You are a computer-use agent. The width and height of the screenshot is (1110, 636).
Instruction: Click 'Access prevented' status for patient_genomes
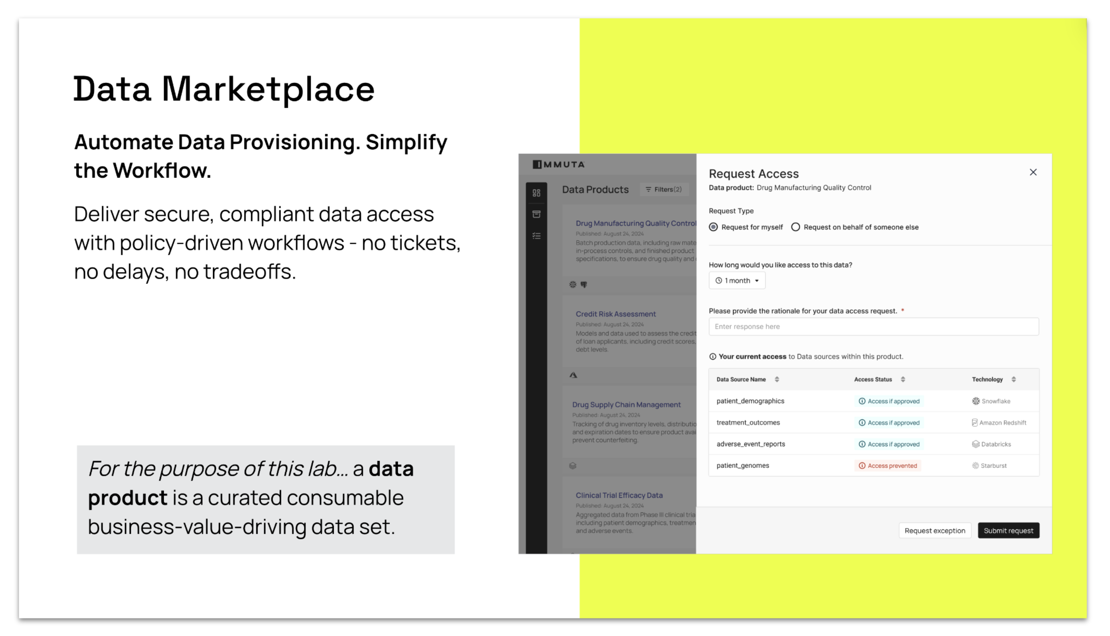click(x=887, y=466)
